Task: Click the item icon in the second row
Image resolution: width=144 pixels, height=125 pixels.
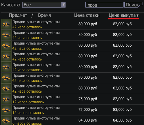Action: (6, 35)
